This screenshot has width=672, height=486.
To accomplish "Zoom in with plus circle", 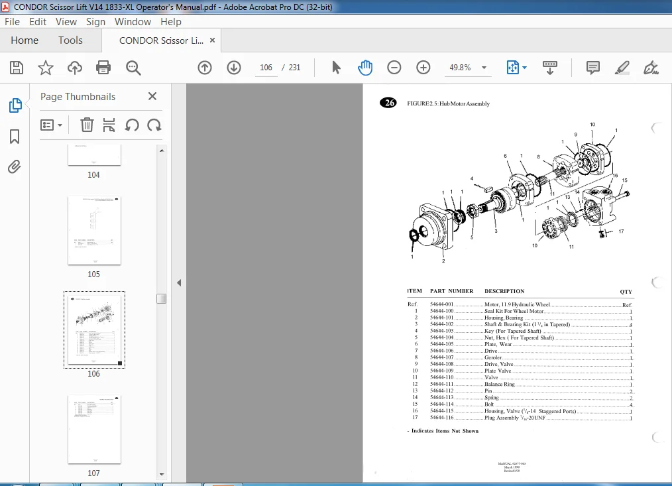I will 423,68.
